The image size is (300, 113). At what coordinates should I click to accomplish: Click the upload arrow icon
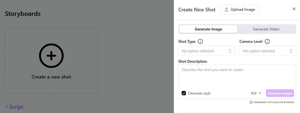[226, 9]
